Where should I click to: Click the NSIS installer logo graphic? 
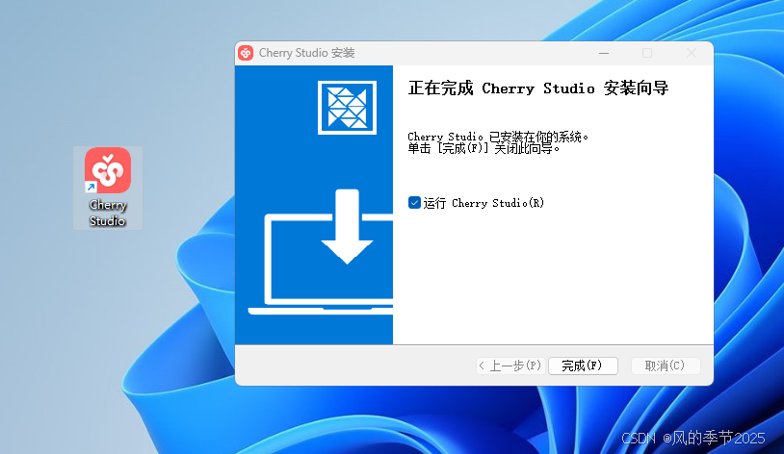pyautogui.click(x=347, y=108)
